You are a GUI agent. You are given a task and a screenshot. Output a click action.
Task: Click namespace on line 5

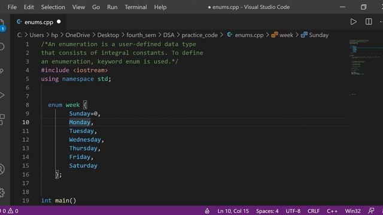tap(78, 79)
